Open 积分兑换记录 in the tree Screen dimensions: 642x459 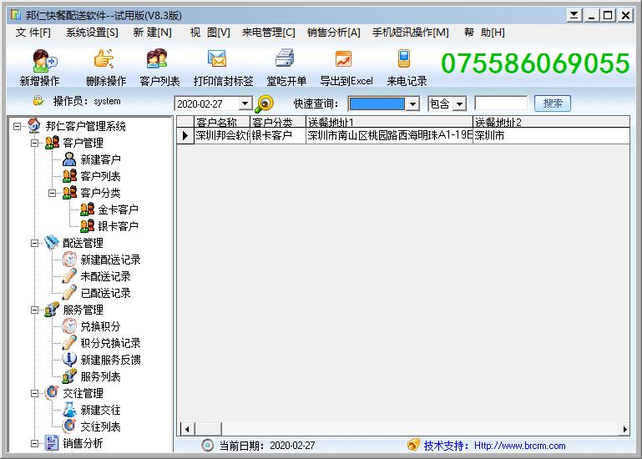click(x=110, y=343)
